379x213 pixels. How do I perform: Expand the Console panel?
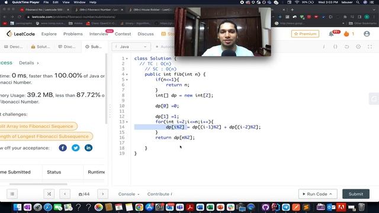click(129, 194)
